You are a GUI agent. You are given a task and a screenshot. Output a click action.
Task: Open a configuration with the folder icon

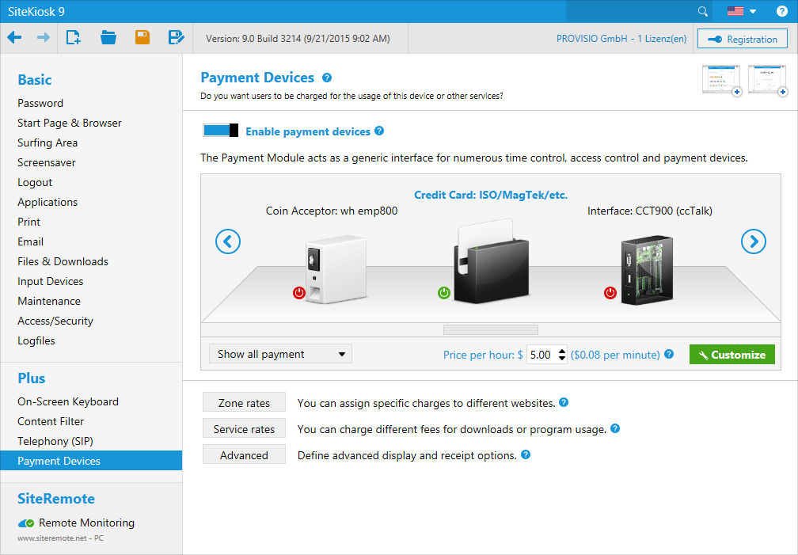108,37
